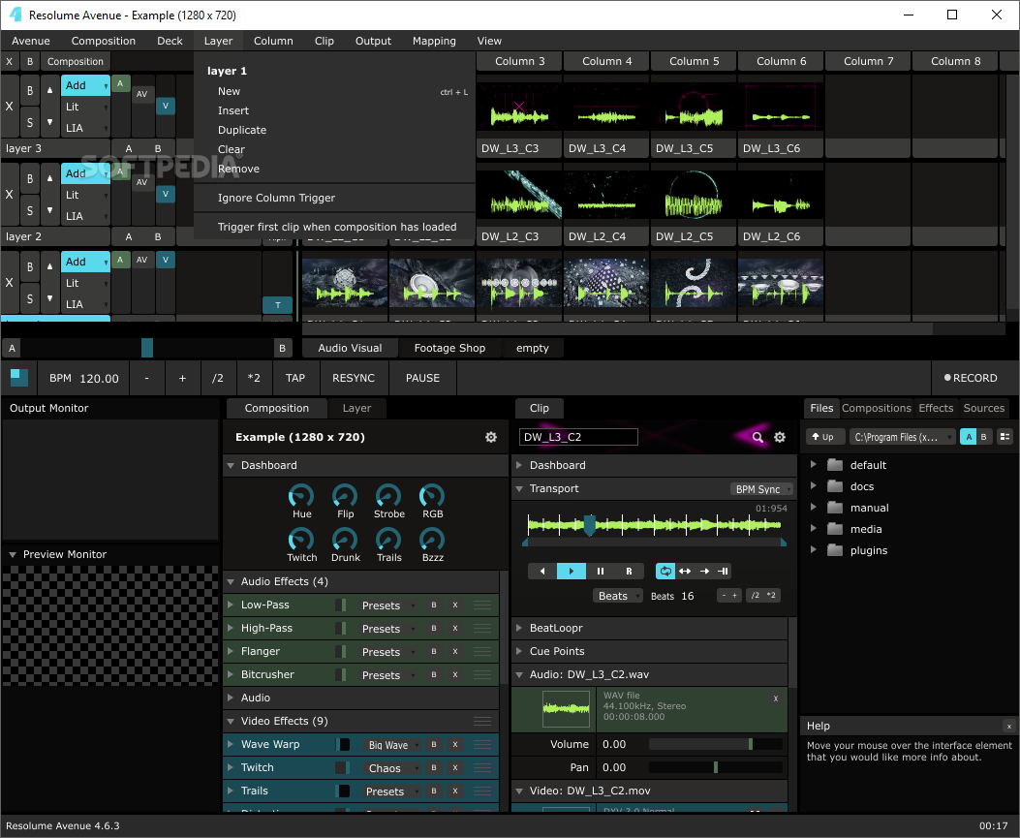Click the BPM metronome square indicator
The height and width of the screenshot is (838, 1020).
coord(19,378)
